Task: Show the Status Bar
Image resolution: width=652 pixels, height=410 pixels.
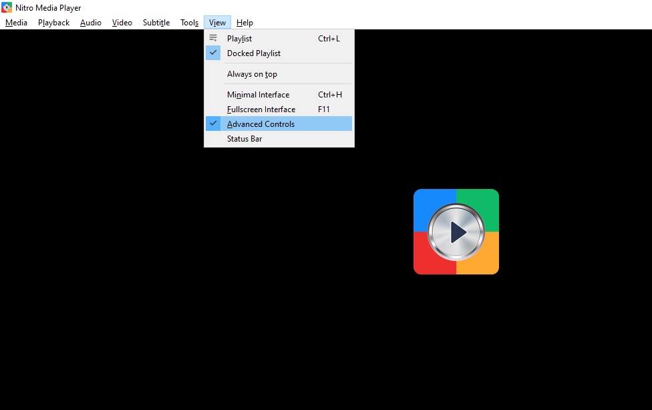Action: pos(279,139)
